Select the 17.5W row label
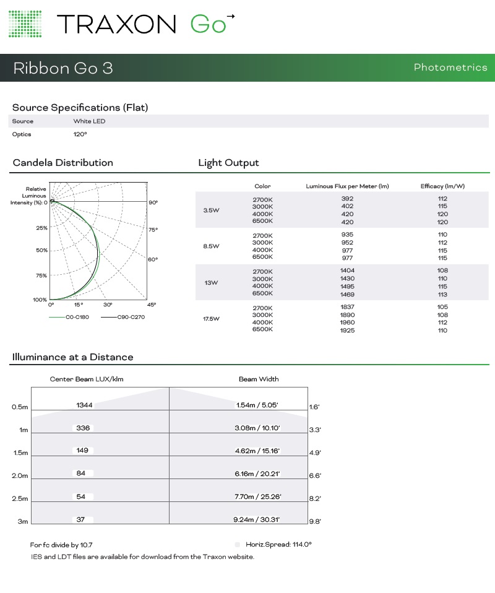This screenshot has height=593, width=495. pos(212,319)
